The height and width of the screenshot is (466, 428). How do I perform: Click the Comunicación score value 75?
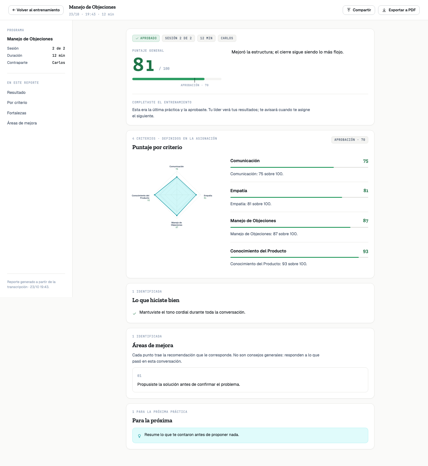[x=366, y=161]
